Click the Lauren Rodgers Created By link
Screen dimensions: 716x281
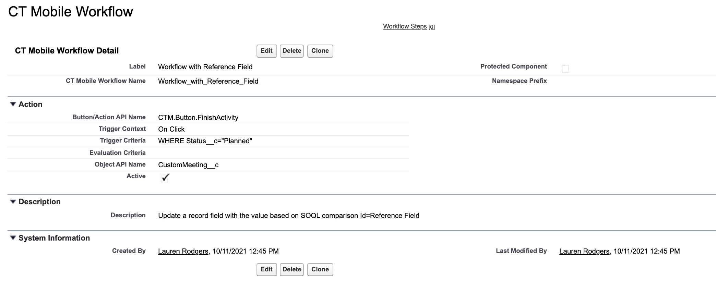coord(183,251)
